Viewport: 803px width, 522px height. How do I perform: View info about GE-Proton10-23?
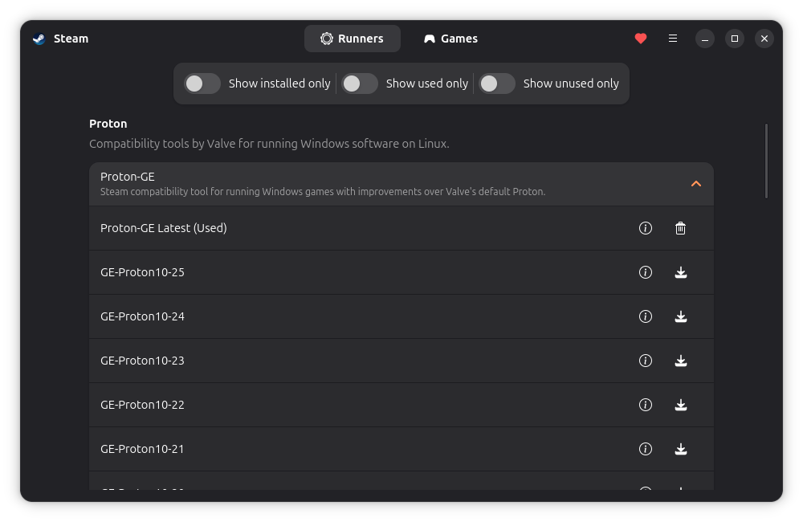coord(646,361)
